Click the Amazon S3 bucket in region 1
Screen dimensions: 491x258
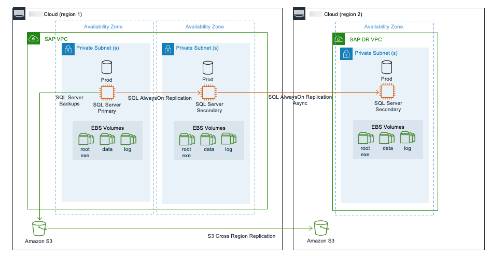[39, 227]
